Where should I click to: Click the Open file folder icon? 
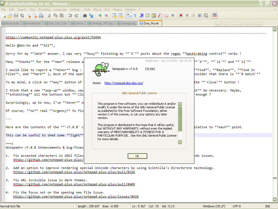point(10,16)
